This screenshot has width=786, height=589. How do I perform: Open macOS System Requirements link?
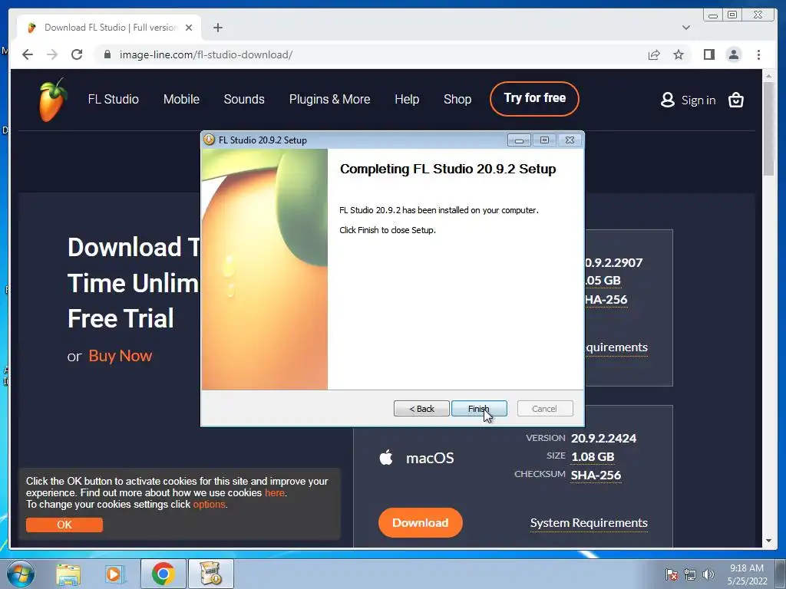click(589, 523)
